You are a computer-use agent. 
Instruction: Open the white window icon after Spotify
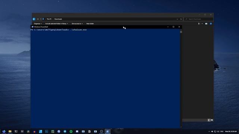77,131
